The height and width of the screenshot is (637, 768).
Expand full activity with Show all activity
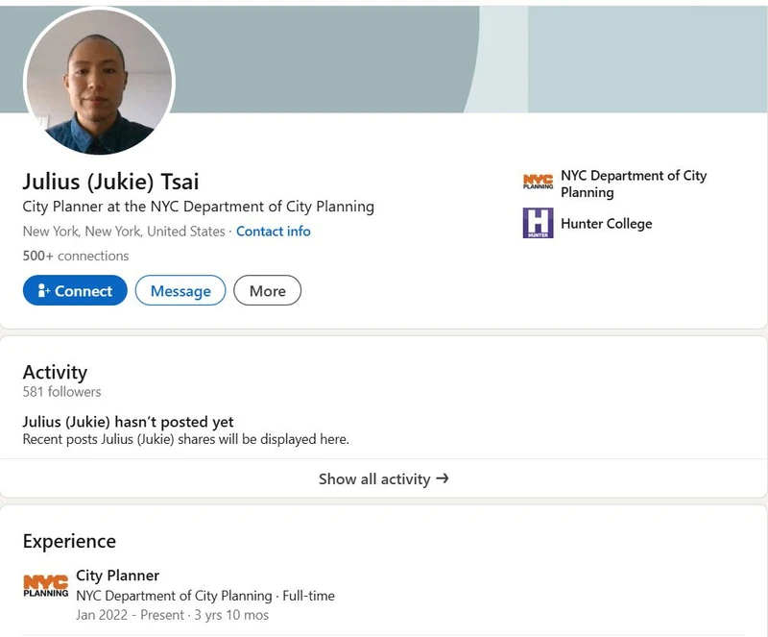pyautogui.click(x=382, y=478)
